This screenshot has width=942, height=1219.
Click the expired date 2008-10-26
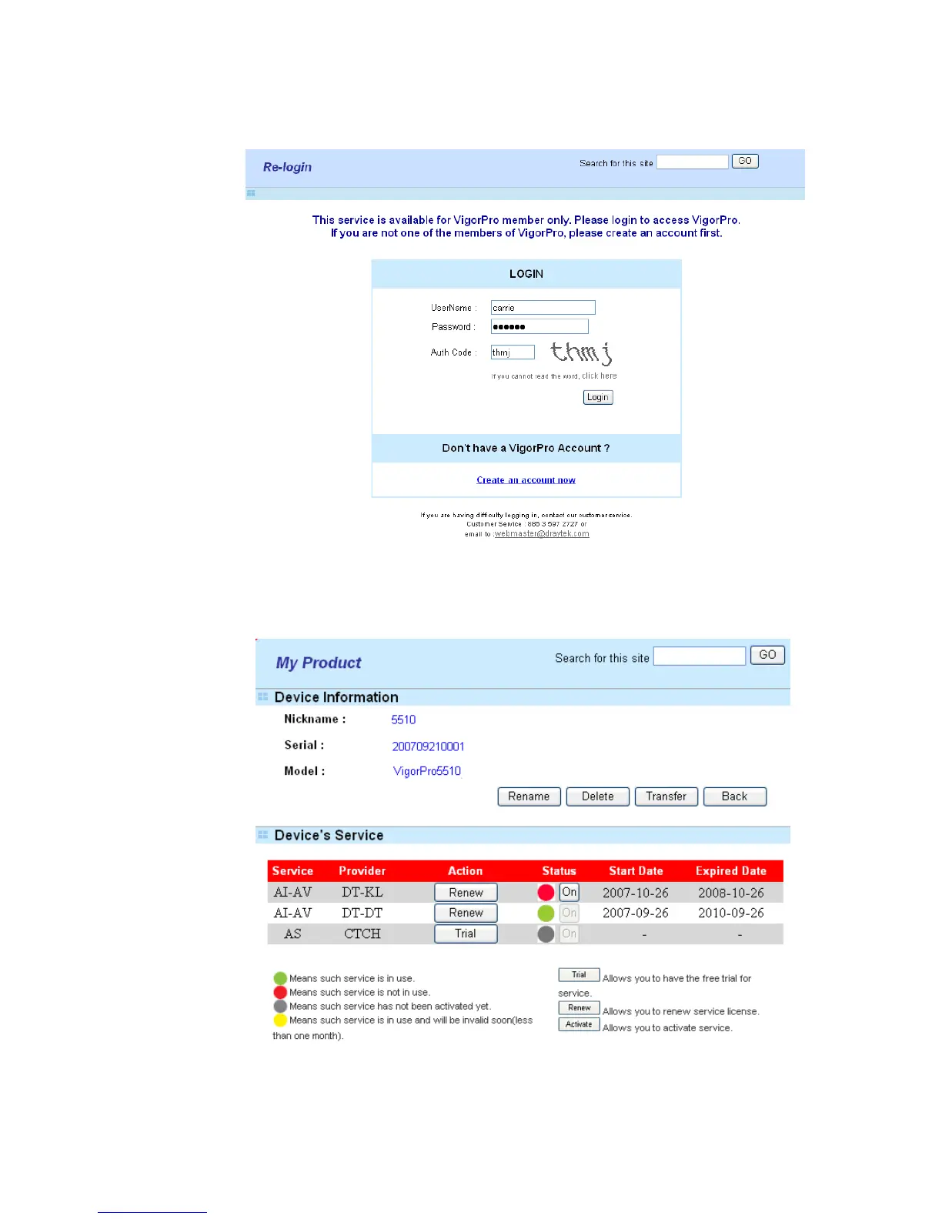pyautogui.click(x=731, y=893)
